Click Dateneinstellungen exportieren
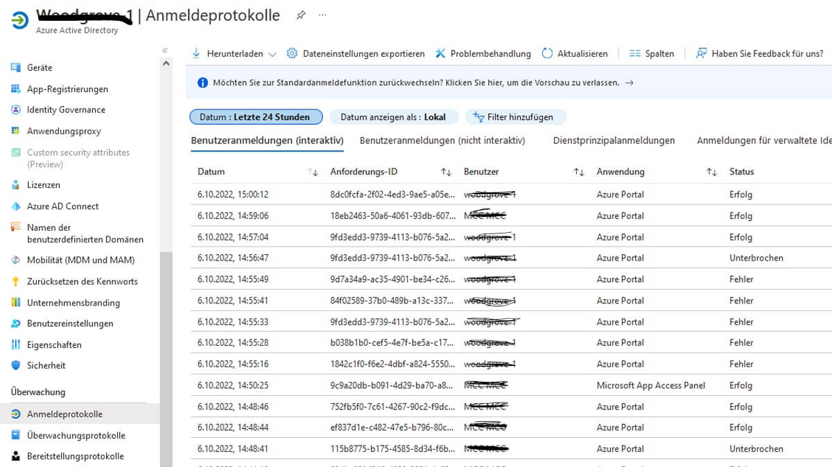Viewport: 832px width, 467px height. tap(356, 53)
